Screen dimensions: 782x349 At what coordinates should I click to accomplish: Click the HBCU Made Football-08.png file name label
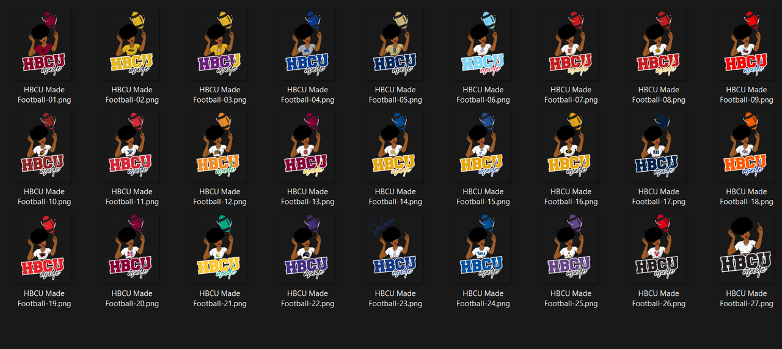point(659,95)
